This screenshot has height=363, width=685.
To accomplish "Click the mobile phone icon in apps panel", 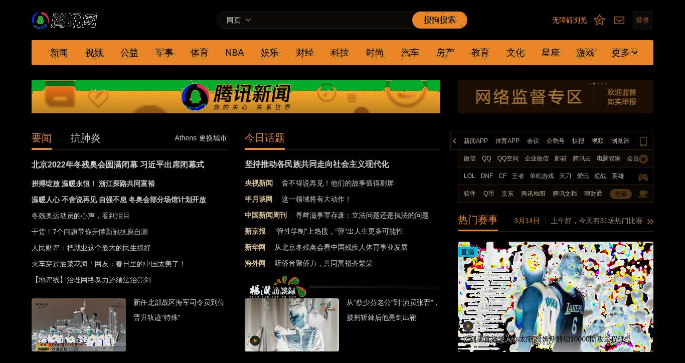I will (643, 141).
